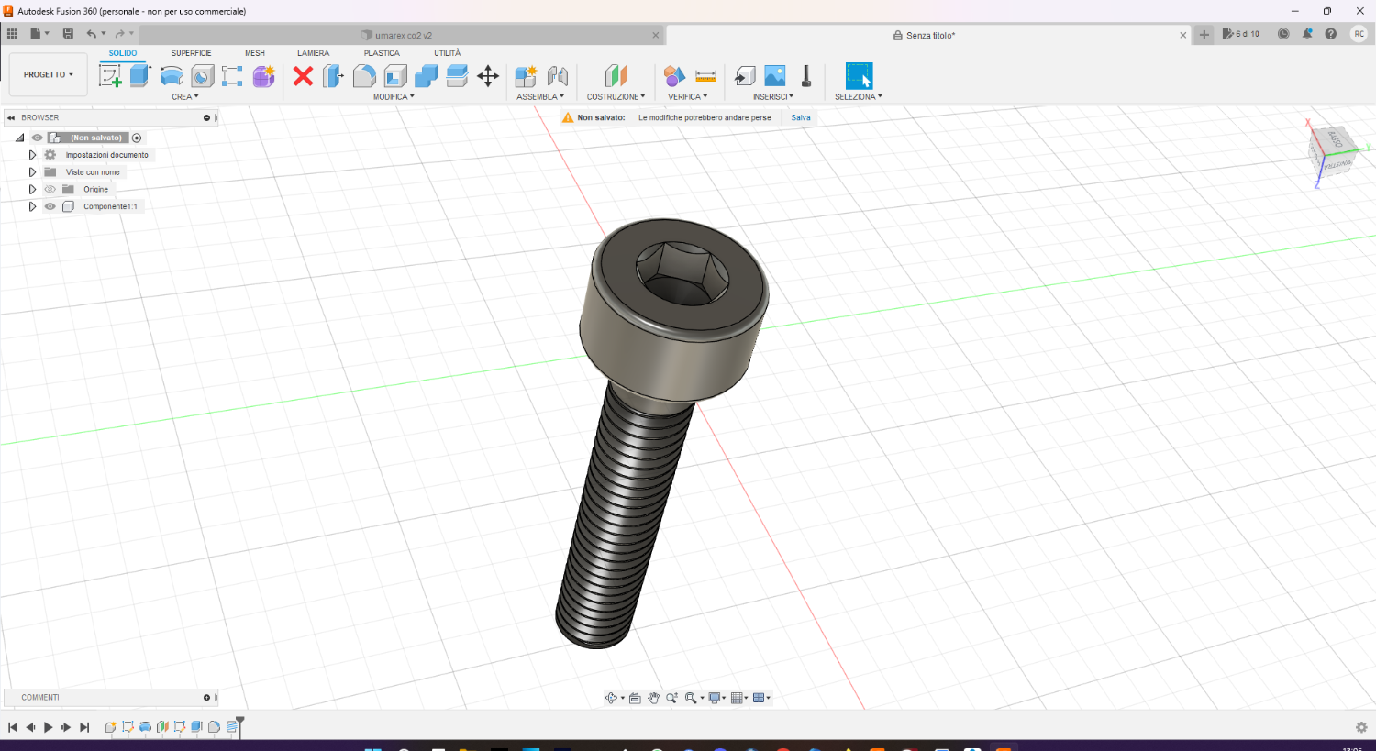Click the Salva link in warning bar
Screen dimensions: 1376x751
point(801,117)
